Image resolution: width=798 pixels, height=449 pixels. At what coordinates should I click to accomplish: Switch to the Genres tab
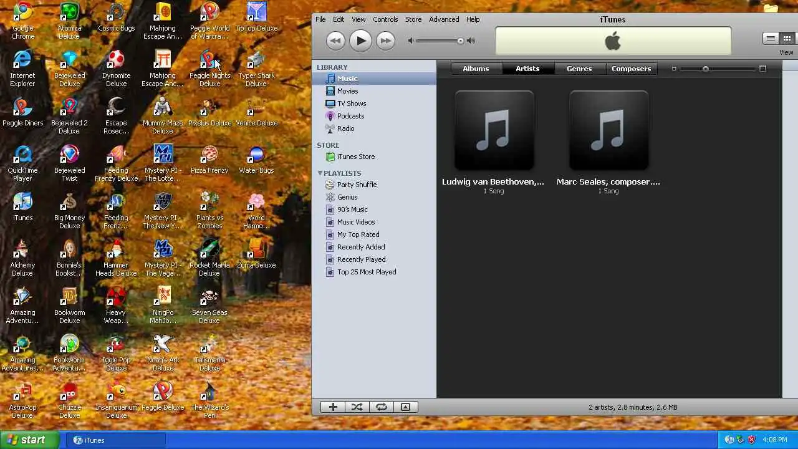click(579, 69)
